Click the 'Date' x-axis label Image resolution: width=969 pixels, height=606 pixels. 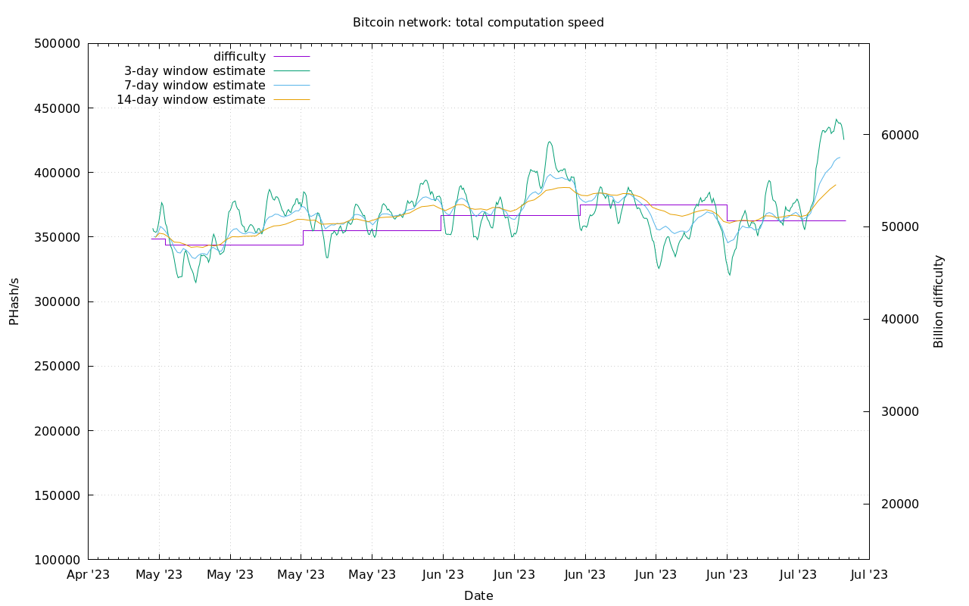point(478,596)
